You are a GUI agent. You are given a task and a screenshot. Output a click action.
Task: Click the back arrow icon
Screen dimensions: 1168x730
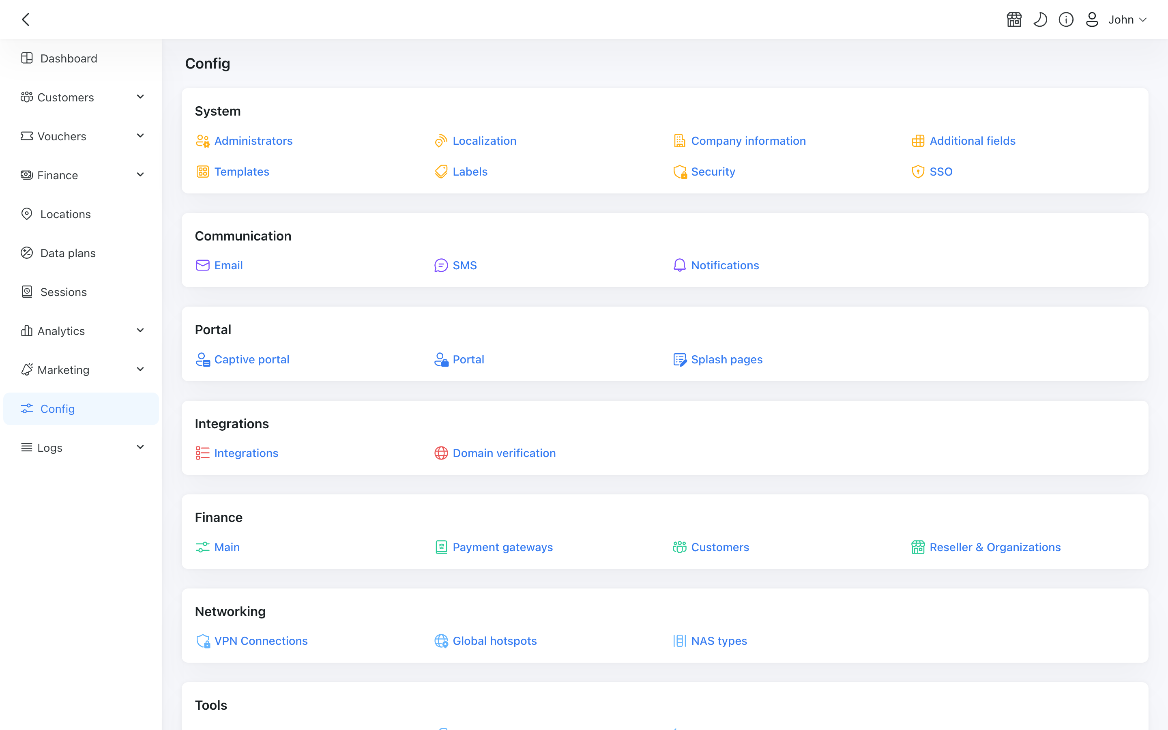click(x=26, y=19)
